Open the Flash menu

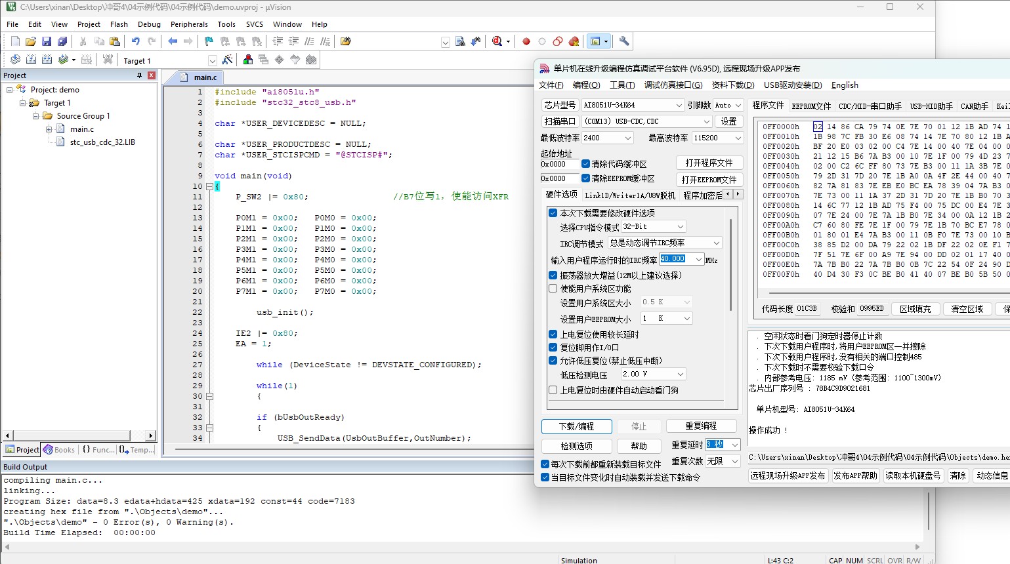pyautogui.click(x=119, y=24)
